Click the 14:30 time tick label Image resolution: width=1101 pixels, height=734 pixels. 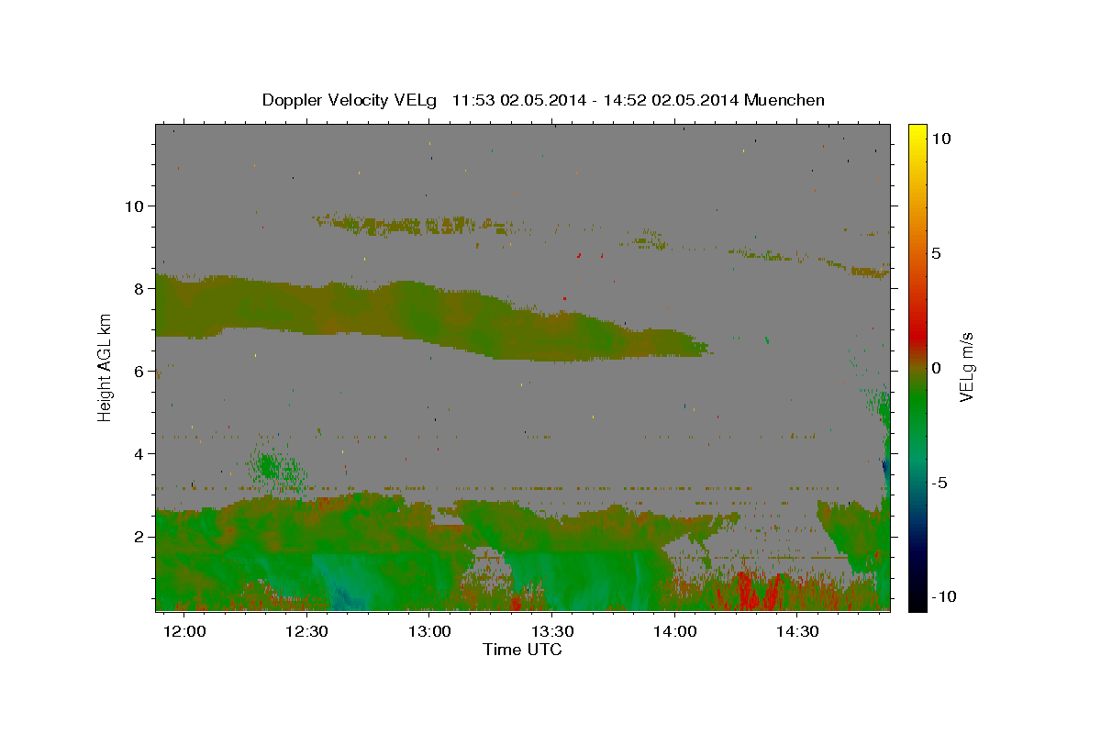tap(796, 631)
